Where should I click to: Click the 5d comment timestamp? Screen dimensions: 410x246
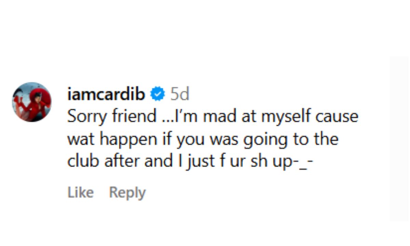click(179, 94)
